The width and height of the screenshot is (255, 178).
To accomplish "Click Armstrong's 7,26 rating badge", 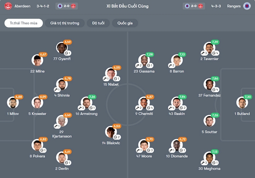I will (92, 97).
